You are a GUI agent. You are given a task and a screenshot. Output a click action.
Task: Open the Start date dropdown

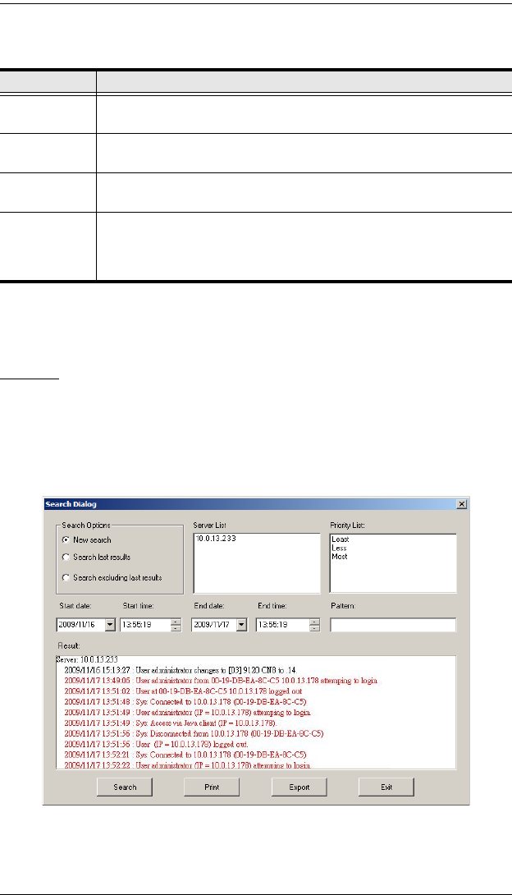pyautogui.click(x=110, y=625)
